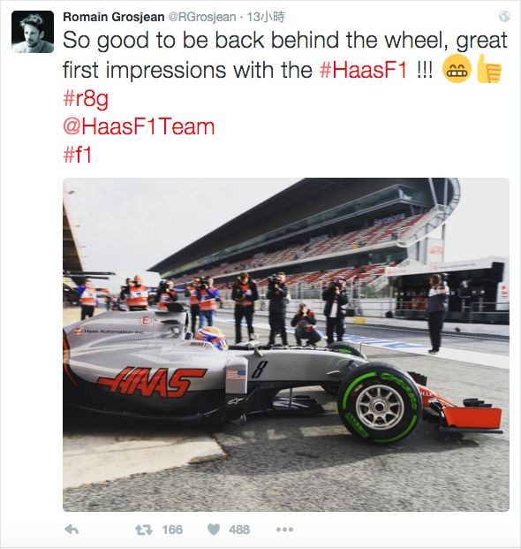Open the 13小時 timestamp permalink

point(266,17)
